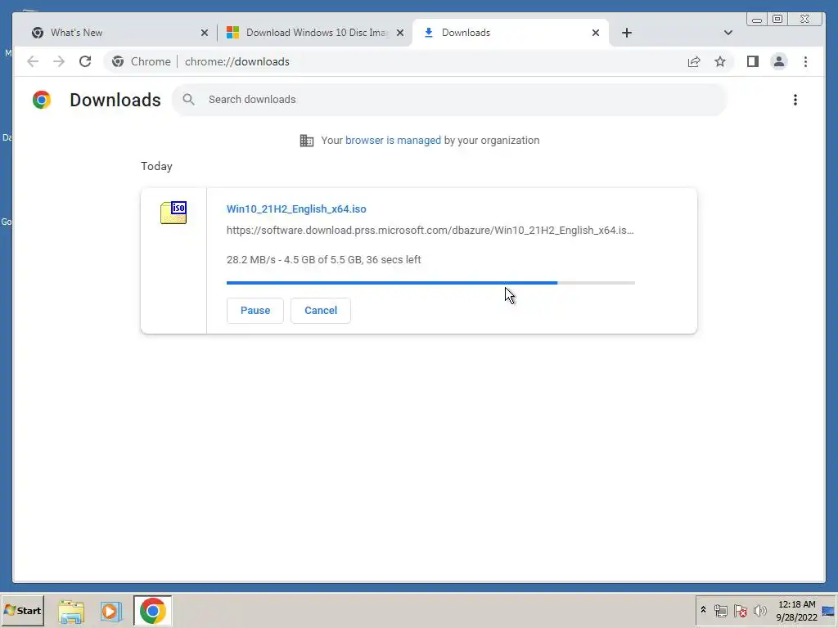Click the Chrome site info icon in address bar
Screen dimensions: 838x628
pos(118,61)
